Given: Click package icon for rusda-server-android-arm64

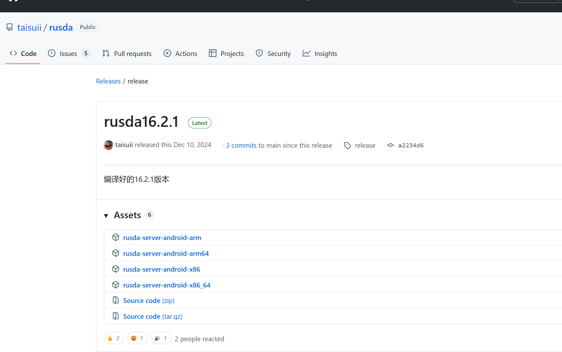Looking at the screenshot, I should tap(116, 253).
